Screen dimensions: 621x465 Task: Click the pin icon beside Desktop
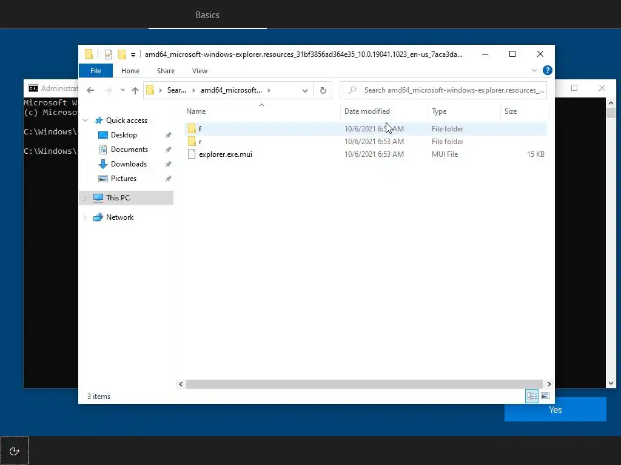[x=169, y=135]
